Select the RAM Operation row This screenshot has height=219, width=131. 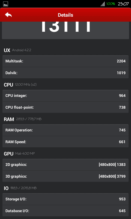pyautogui.click(x=65, y=130)
